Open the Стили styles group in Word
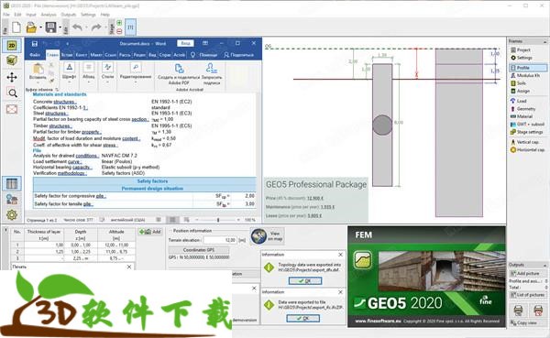 pyautogui.click(x=107, y=73)
